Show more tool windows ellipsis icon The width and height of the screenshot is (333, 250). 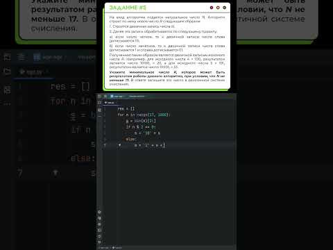pos(99,117)
